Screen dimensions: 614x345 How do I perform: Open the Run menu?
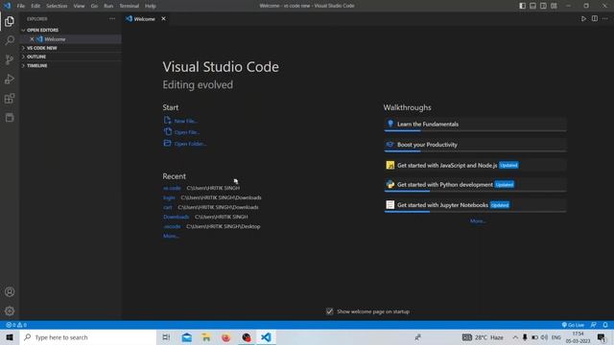pos(108,6)
